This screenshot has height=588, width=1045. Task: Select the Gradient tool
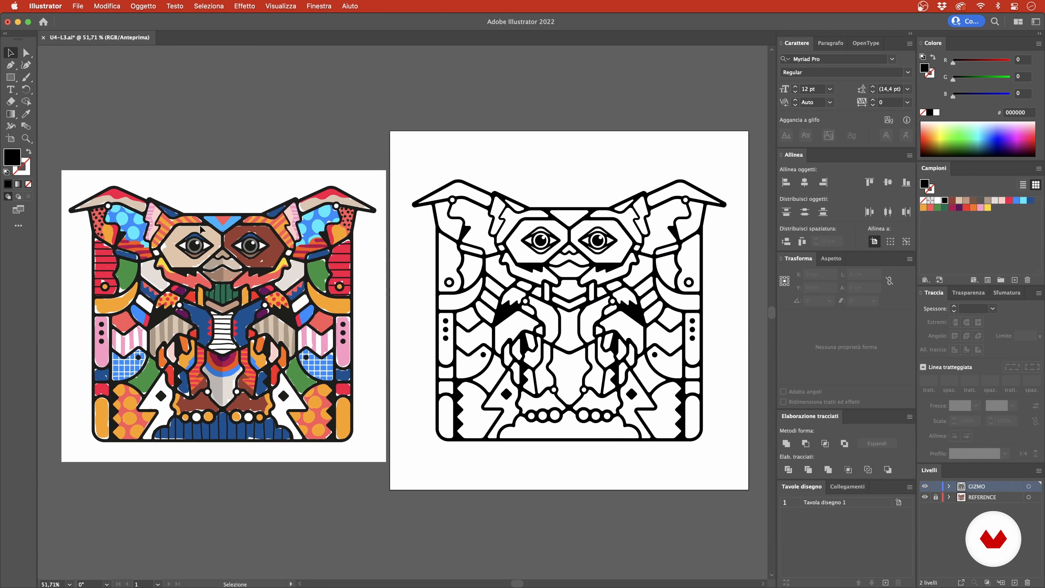[11, 114]
